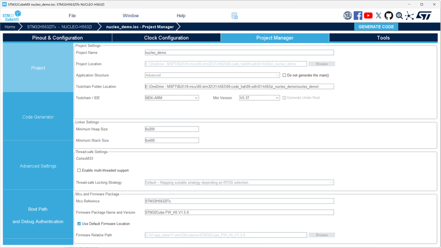The height and width of the screenshot is (248, 441).
Task: Click the CortexM33 label
Action: point(84,159)
